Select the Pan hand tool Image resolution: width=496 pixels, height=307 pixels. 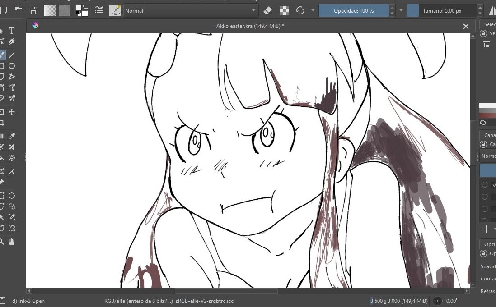(x=12, y=242)
